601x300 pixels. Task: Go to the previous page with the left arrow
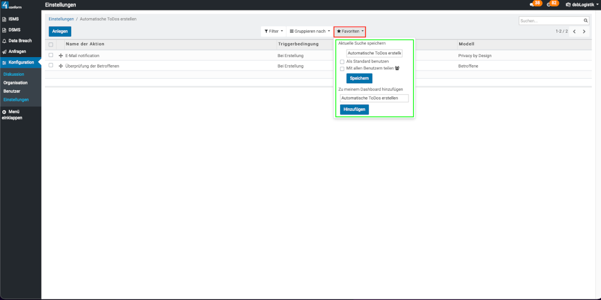pyautogui.click(x=574, y=31)
